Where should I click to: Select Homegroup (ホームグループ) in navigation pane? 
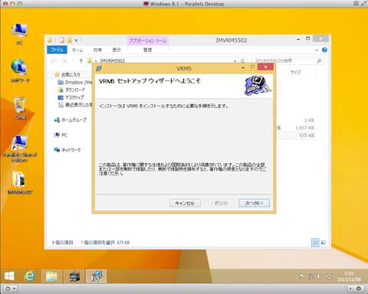pos(71,119)
